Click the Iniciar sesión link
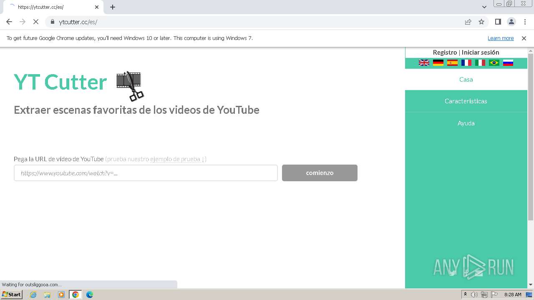 [x=480, y=52]
